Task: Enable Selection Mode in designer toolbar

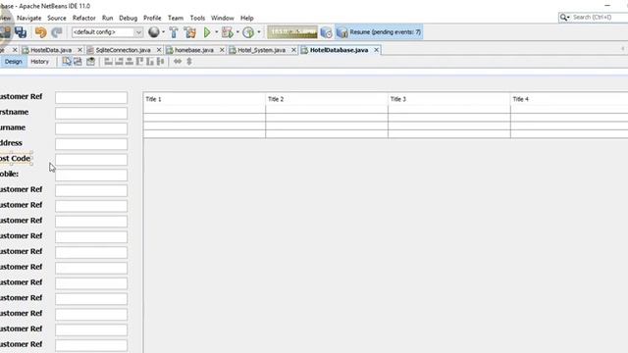Action: coord(67,61)
